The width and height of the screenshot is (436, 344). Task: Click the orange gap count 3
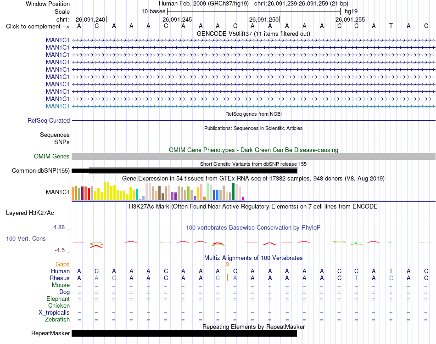pyautogui.click(x=227, y=265)
